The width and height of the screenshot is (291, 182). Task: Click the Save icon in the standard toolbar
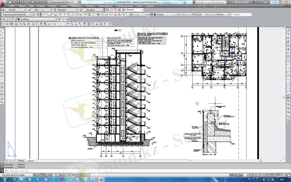pyautogui.click(x=12, y=24)
